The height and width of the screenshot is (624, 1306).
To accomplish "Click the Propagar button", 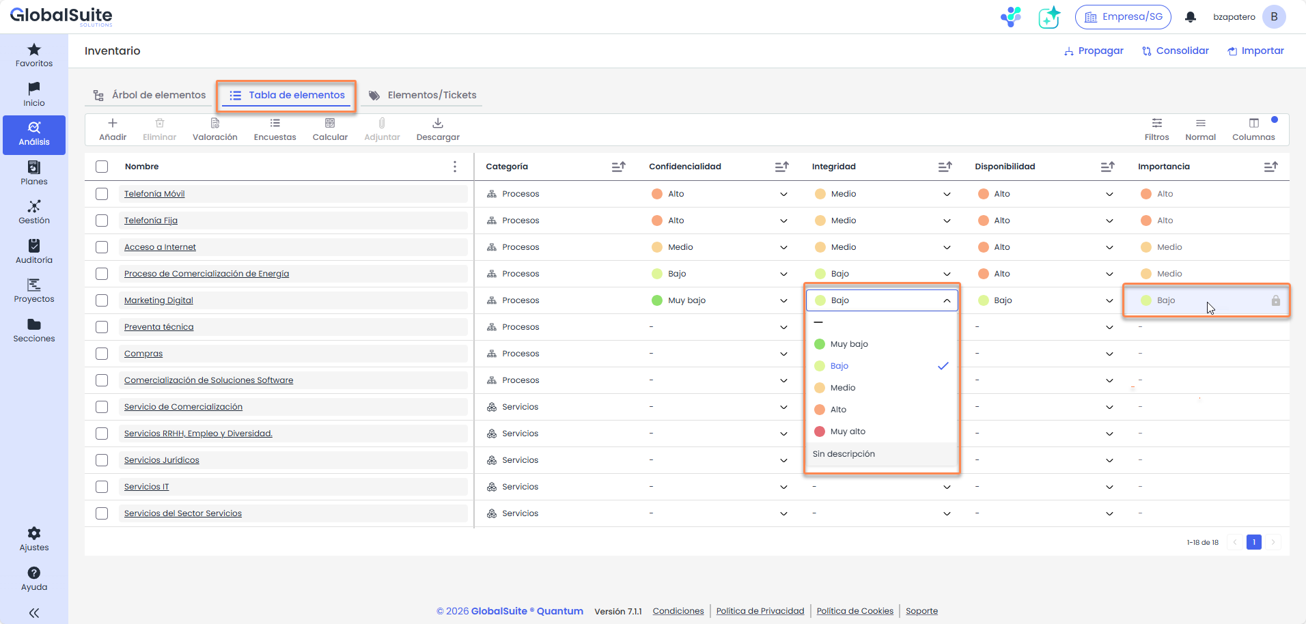I will click(1094, 51).
